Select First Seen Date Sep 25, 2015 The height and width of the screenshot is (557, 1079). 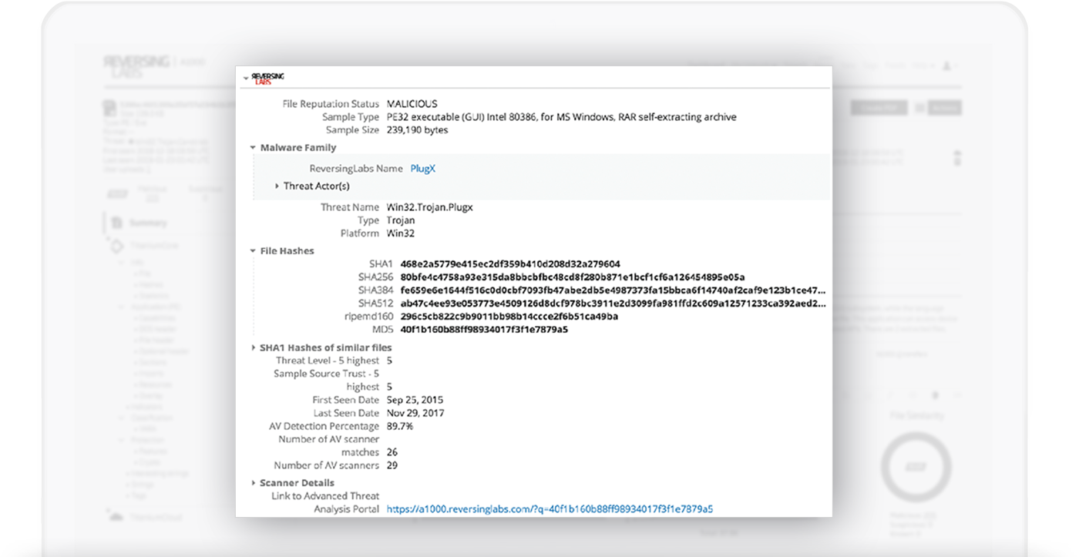click(x=415, y=400)
